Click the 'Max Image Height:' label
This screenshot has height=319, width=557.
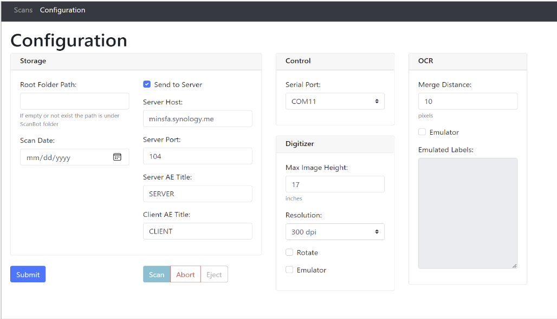pos(316,167)
